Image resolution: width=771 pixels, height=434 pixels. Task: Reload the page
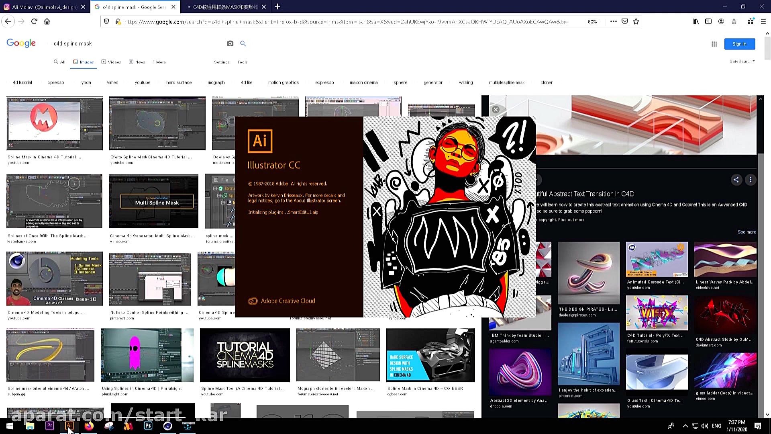point(34,22)
